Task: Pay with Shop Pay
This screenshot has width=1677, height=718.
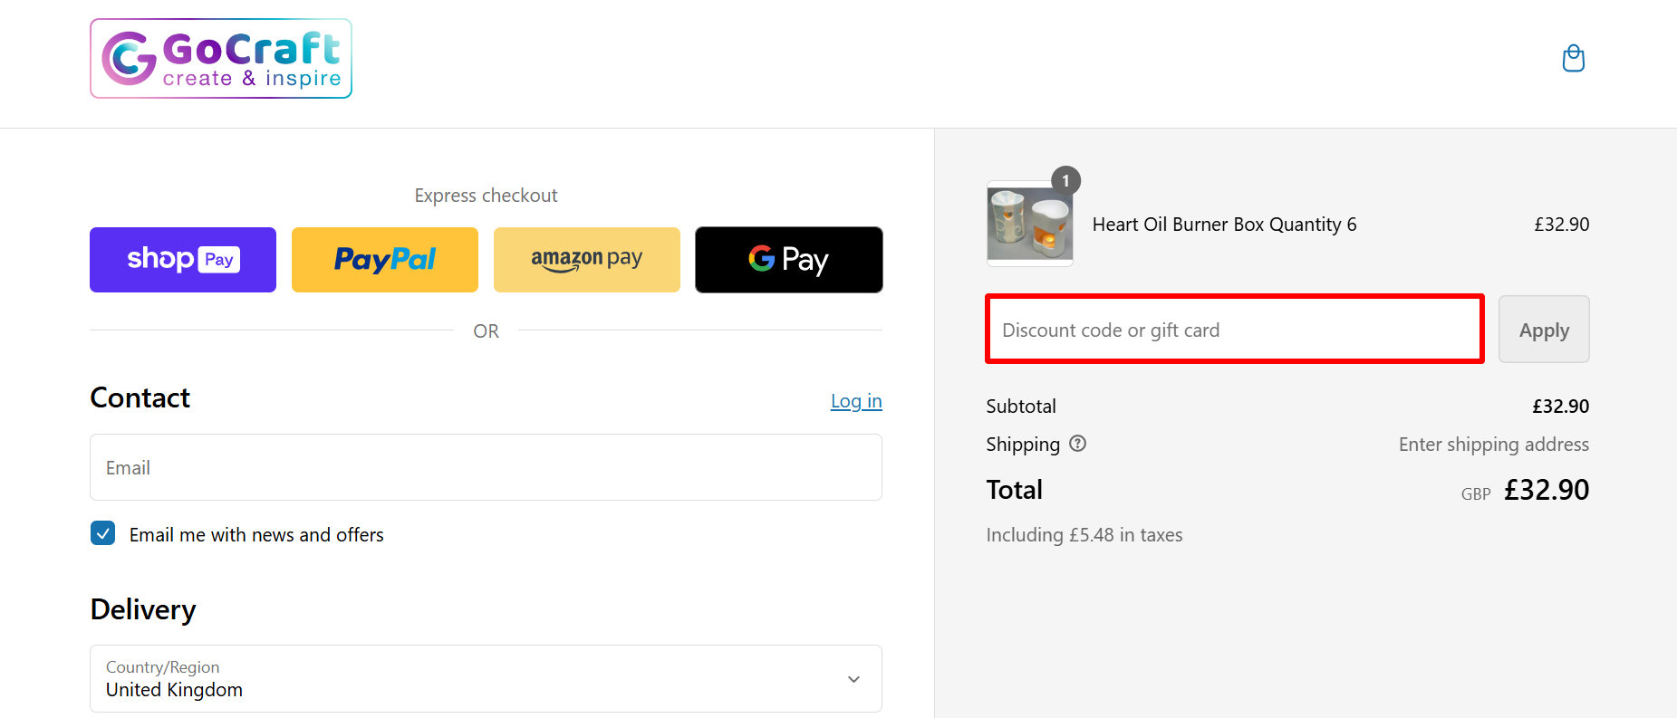Action: click(x=182, y=260)
